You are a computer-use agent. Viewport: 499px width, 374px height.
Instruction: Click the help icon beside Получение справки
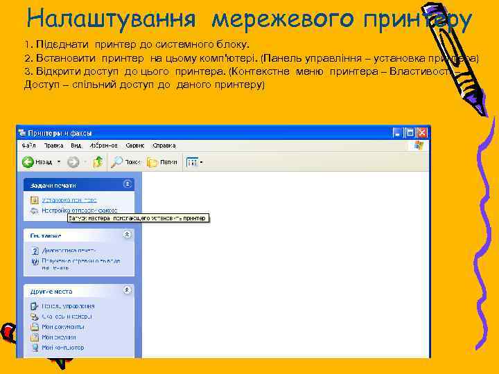(x=35, y=261)
